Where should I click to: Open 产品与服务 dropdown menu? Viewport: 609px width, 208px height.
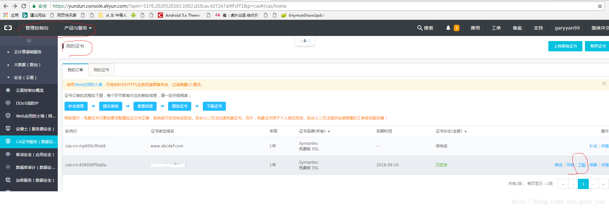point(78,28)
